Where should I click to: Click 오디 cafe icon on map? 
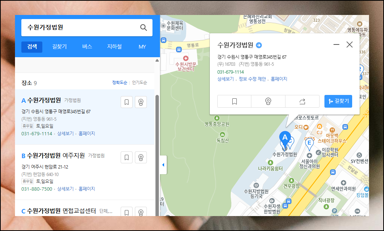pos(306,127)
